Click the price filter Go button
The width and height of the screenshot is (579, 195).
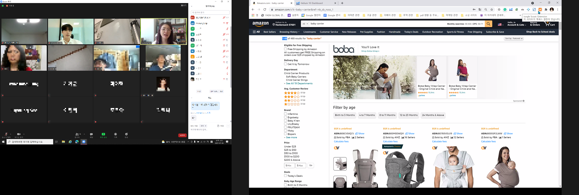click(x=311, y=166)
